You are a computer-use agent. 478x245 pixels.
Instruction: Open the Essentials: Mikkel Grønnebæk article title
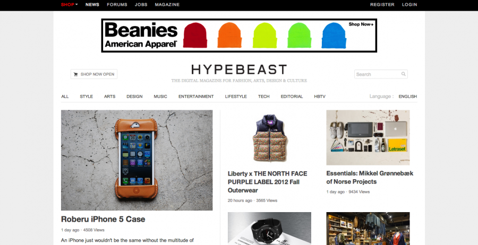coord(370,178)
